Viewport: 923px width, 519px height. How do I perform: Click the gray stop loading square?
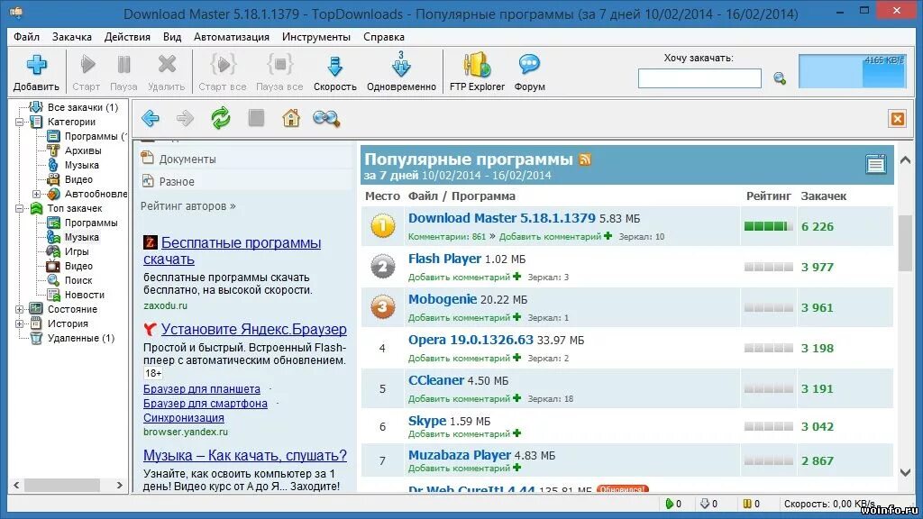(256, 118)
